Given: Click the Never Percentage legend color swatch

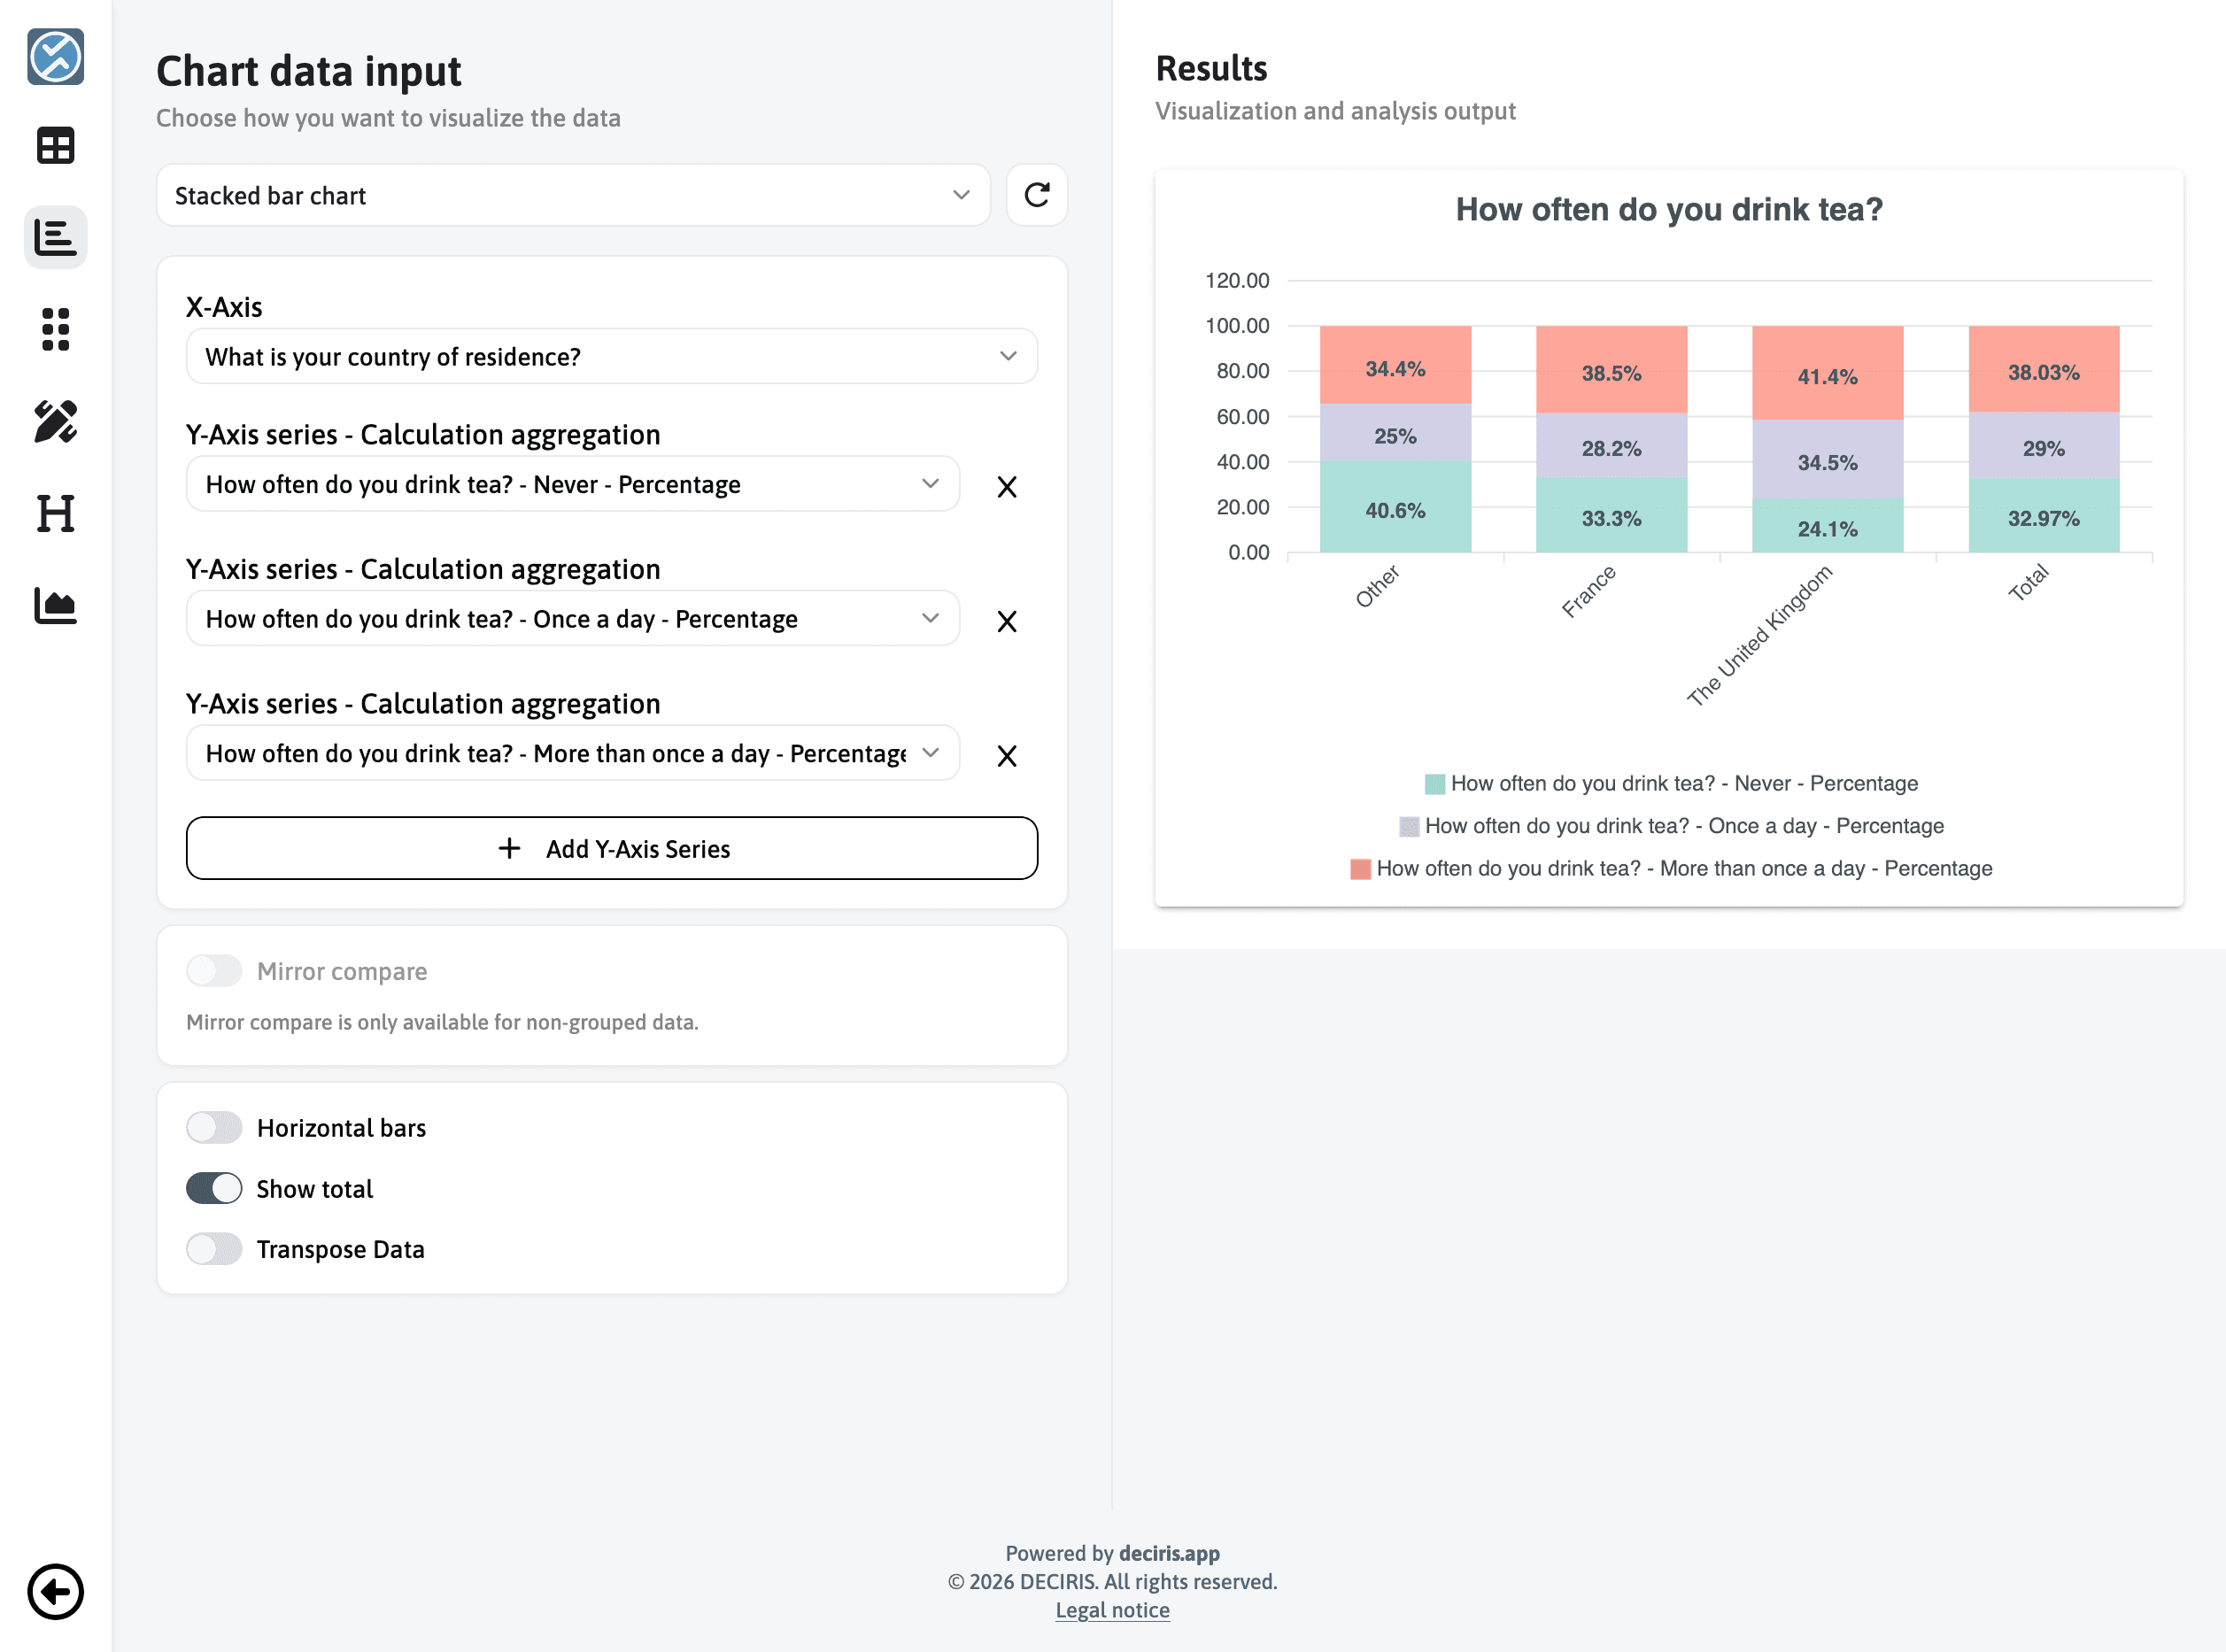Looking at the screenshot, I should pos(1434,784).
